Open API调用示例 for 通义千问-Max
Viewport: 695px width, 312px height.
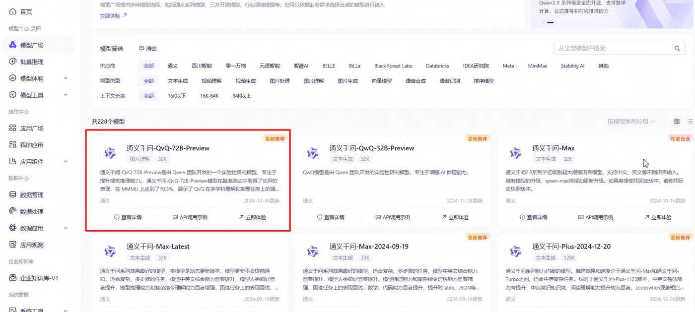point(596,217)
